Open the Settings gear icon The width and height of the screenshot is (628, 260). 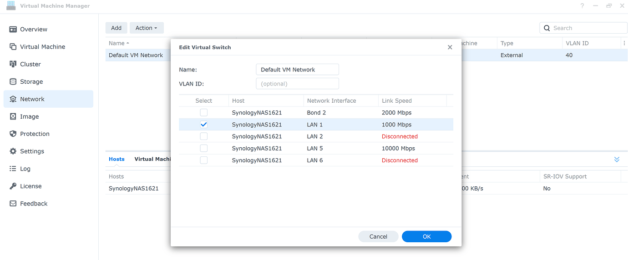[x=13, y=151]
